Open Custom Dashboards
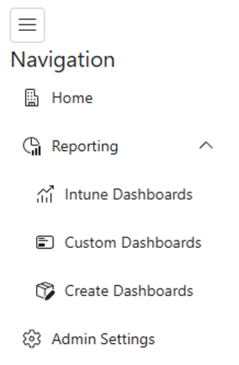 point(133,242)
